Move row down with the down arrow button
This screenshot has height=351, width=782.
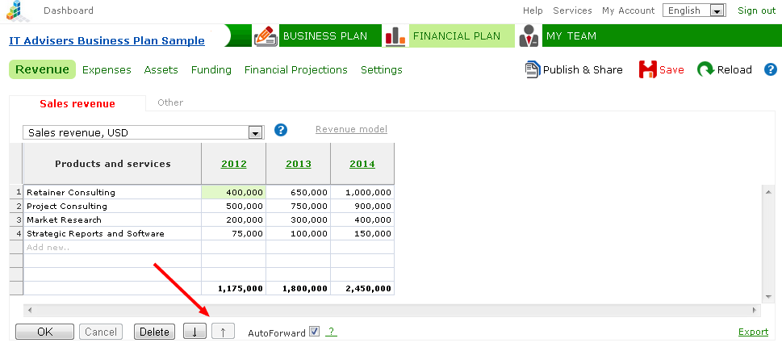[x=195, y=332]
